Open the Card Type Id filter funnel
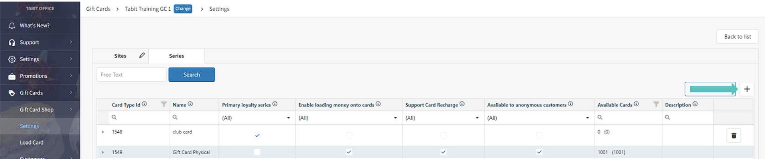765x159 pixels. 164,104
